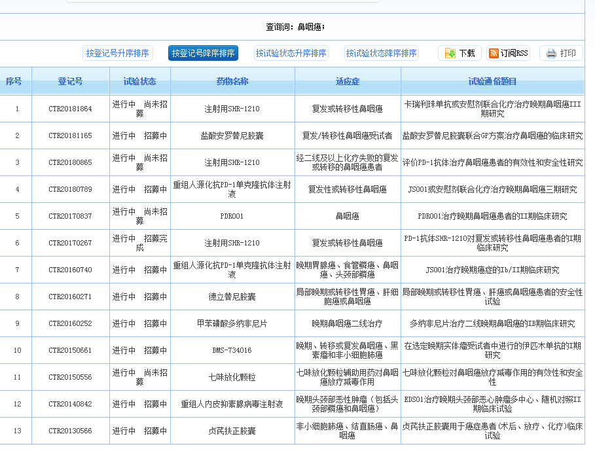Image resolution: width=595 pixels, height=451 pixels.
Task: Select drug name 盐酸安罗替尼胶囊
Action: tap(232, 135)
